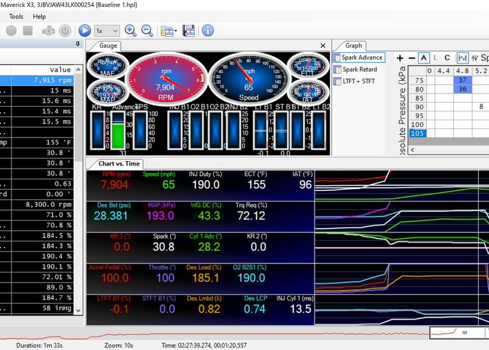Click the Zoom Out magnifier icon

147,31
